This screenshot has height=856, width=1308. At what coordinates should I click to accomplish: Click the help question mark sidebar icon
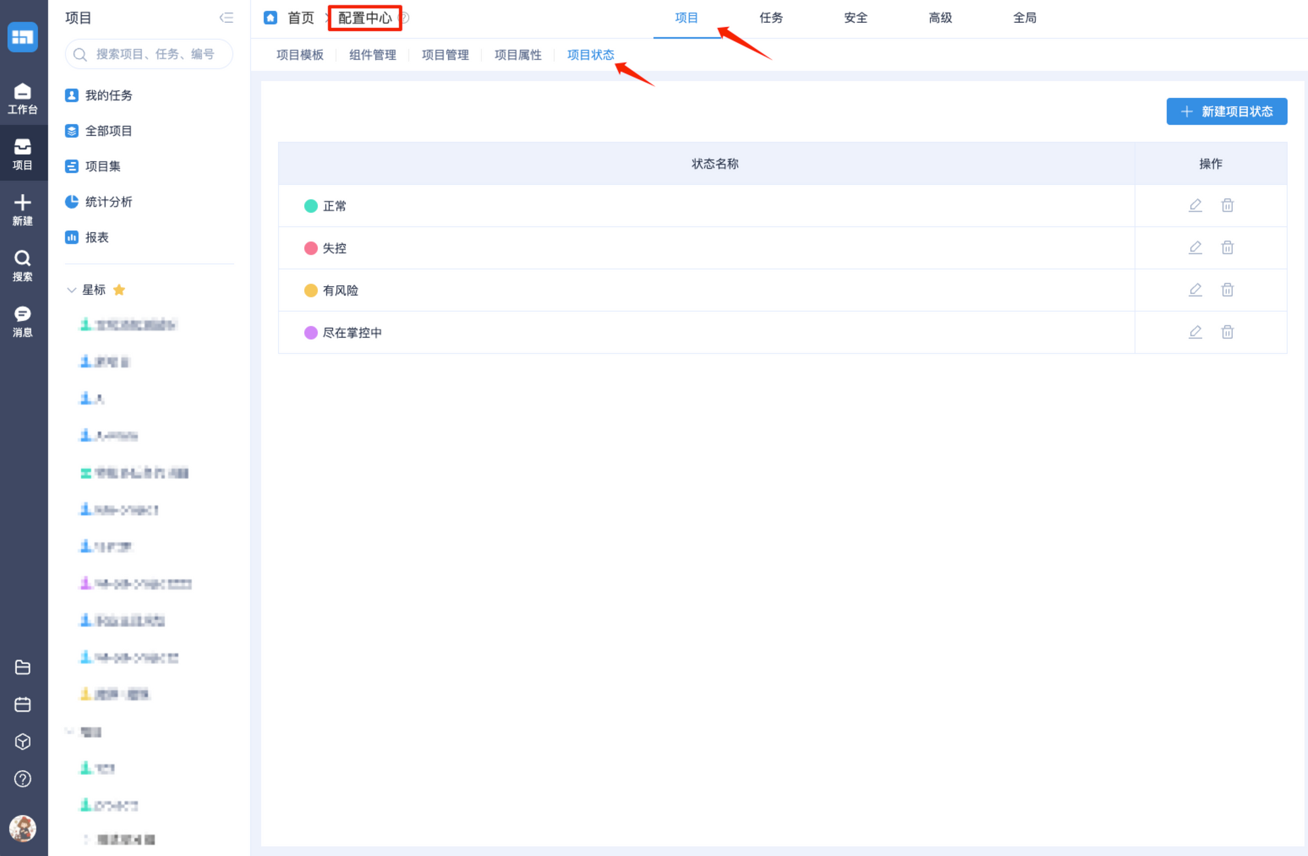coord(23,779)
